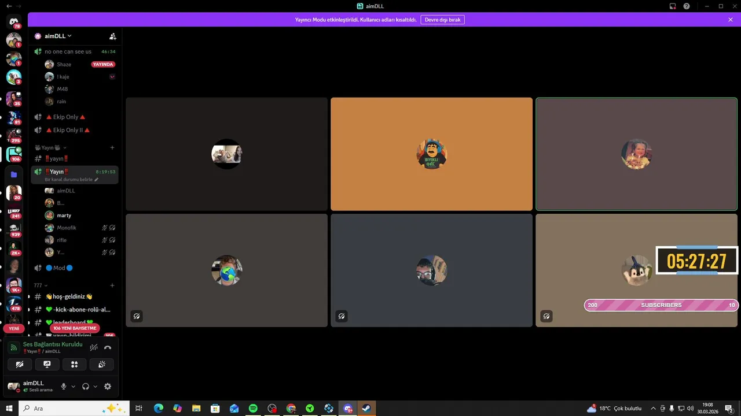
Task: Disconnect from voice with hang-up icon
Action: tap(108, 347)
